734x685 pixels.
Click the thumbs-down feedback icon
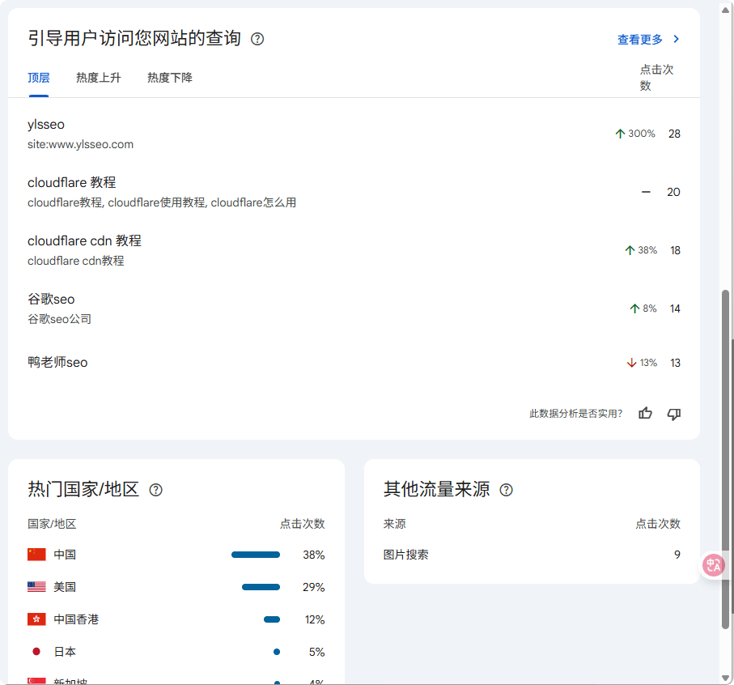coord(672,414)
